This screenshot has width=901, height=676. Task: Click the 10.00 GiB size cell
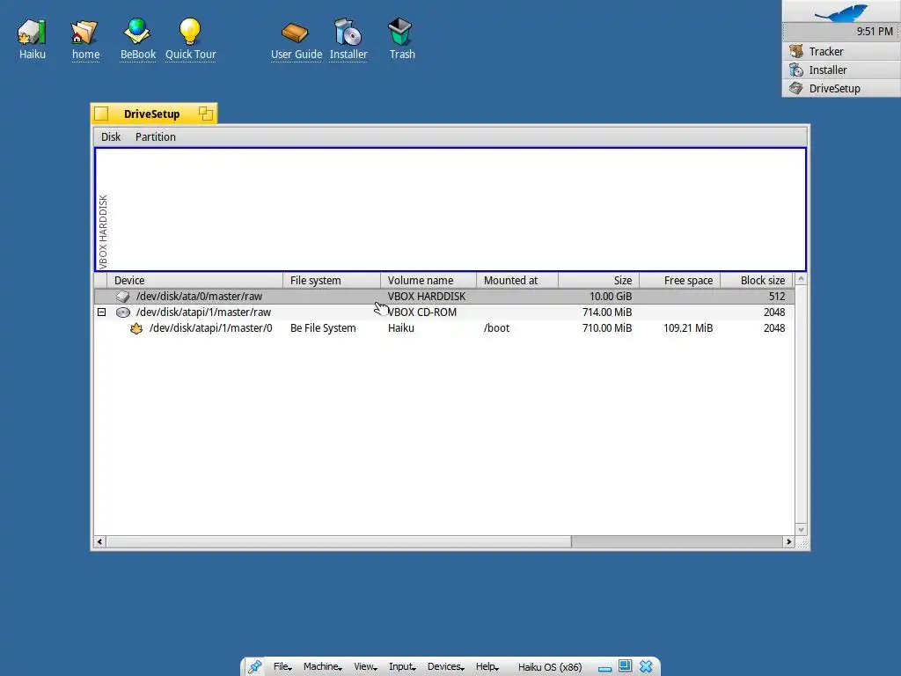[x=611, y=296]
